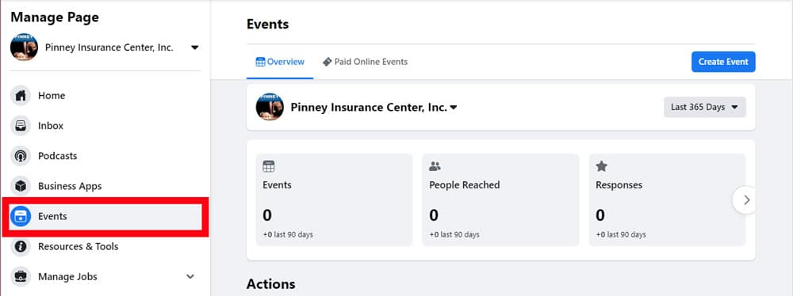Click the star icon above Responses

click(601, 166)
